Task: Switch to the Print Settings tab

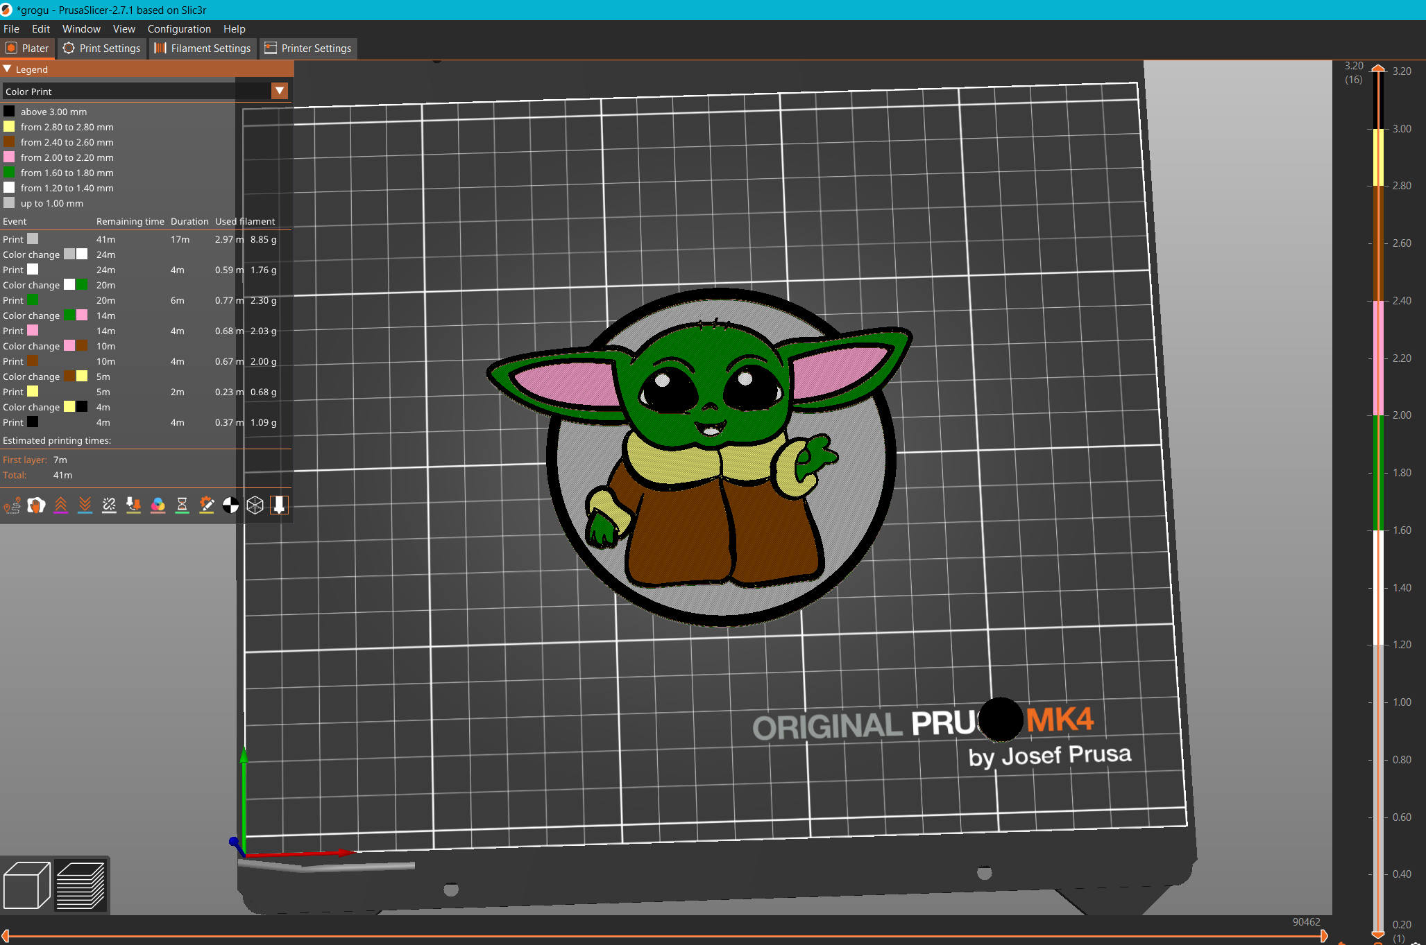Action: click(102, 48)
